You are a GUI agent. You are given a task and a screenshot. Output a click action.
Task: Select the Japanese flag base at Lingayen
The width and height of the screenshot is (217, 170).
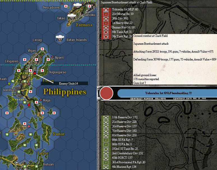point(25,60)
